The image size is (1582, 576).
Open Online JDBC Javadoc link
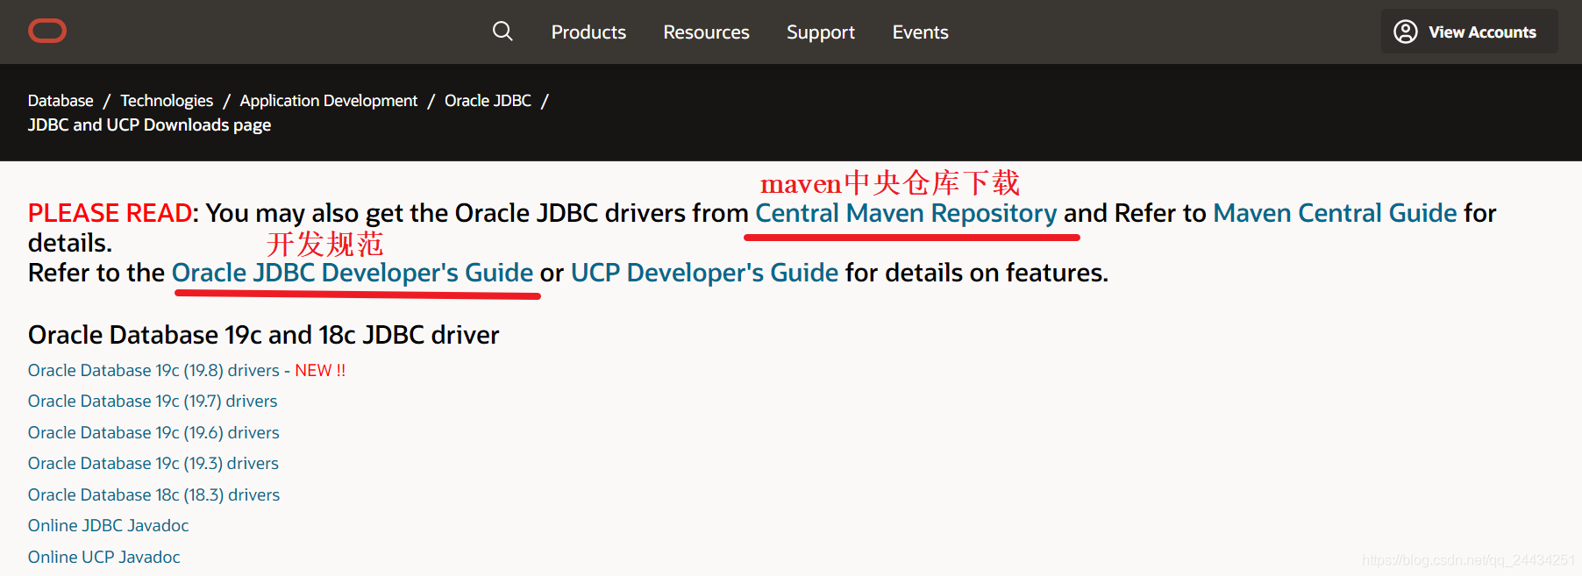[109, 526]
